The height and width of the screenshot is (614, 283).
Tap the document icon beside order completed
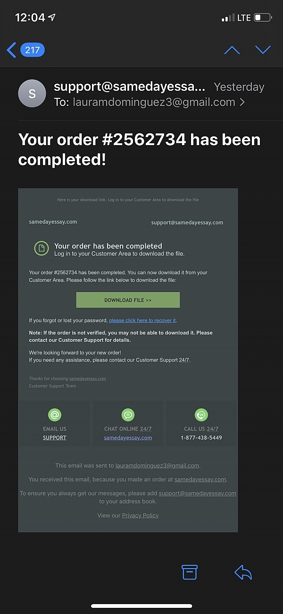coord(42,249)
